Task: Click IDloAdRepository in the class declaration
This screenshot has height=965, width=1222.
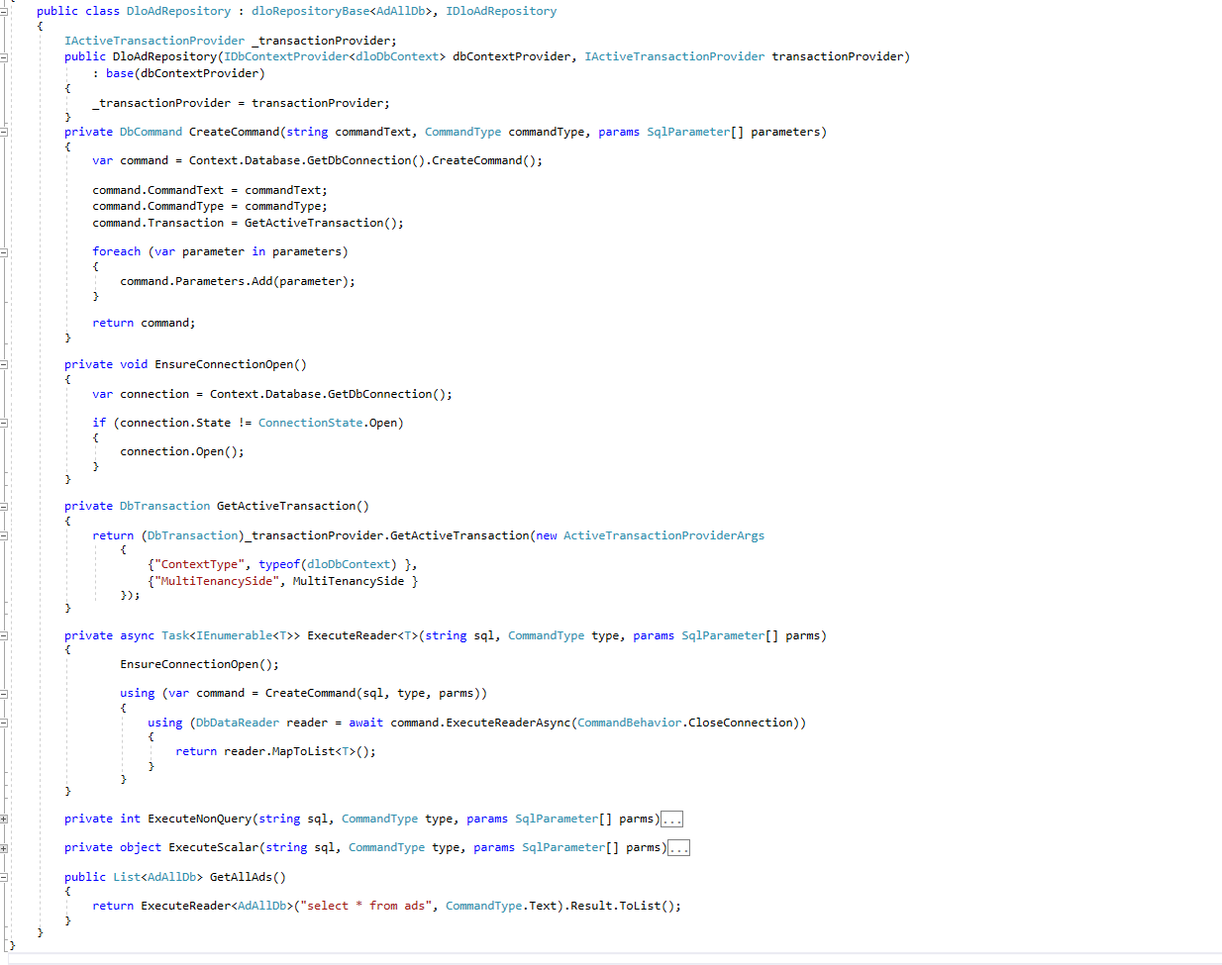Action: pyautogui.click(x=501, y=11)
